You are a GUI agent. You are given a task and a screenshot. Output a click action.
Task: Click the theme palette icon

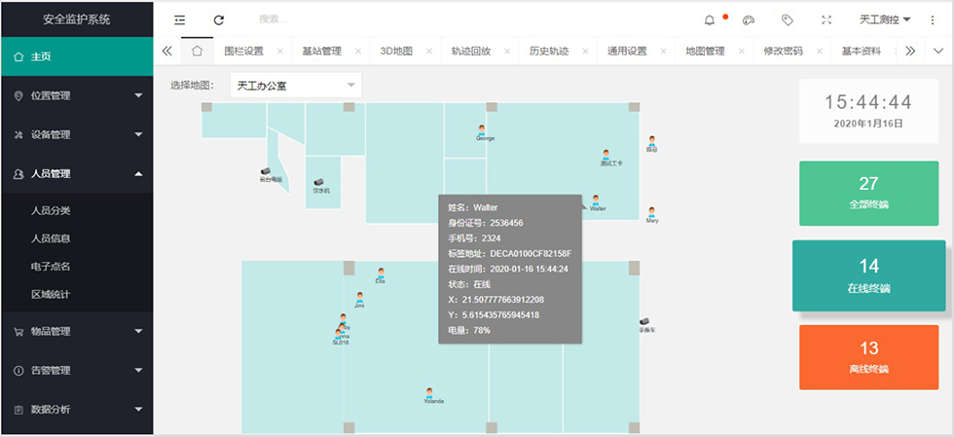tap(748, 19)
